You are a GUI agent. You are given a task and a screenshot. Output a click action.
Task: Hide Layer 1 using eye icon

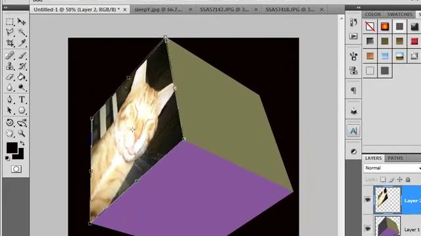pyautogui.click(x=368, y=229)
